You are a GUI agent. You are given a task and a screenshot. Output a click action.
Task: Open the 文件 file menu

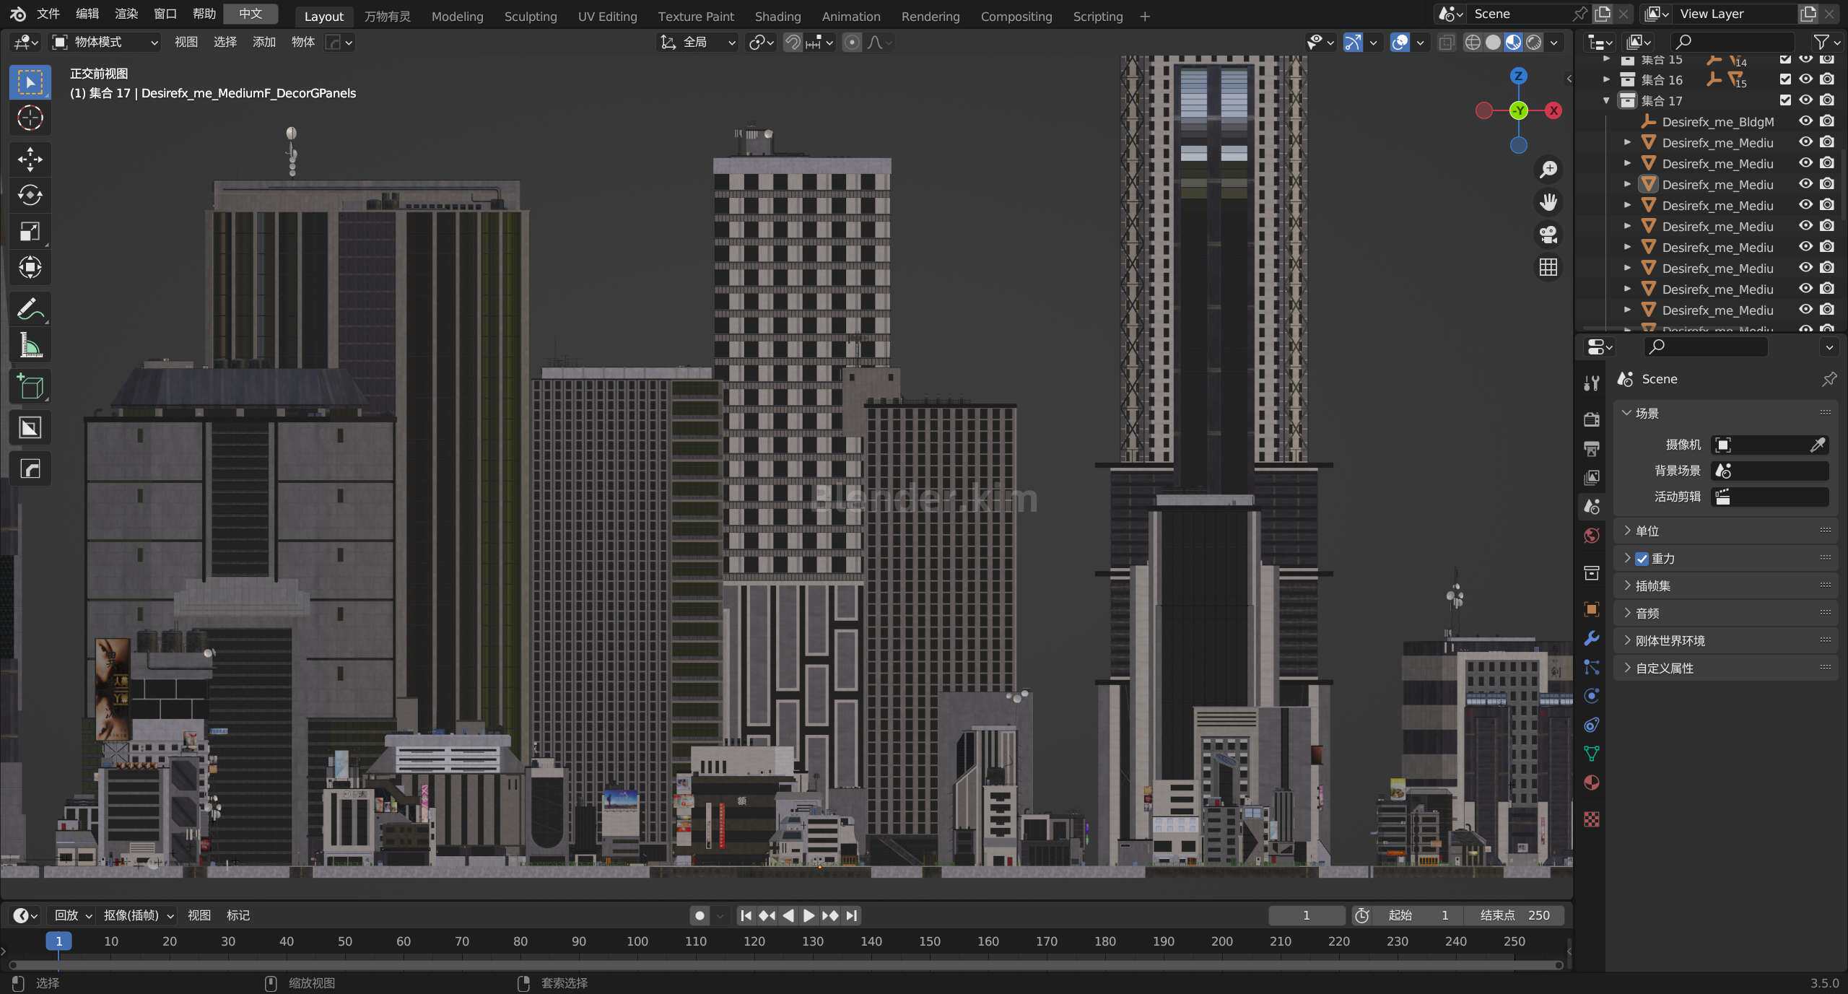[48, 14]
